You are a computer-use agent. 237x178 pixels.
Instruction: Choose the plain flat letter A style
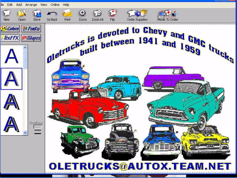point(11,56)
